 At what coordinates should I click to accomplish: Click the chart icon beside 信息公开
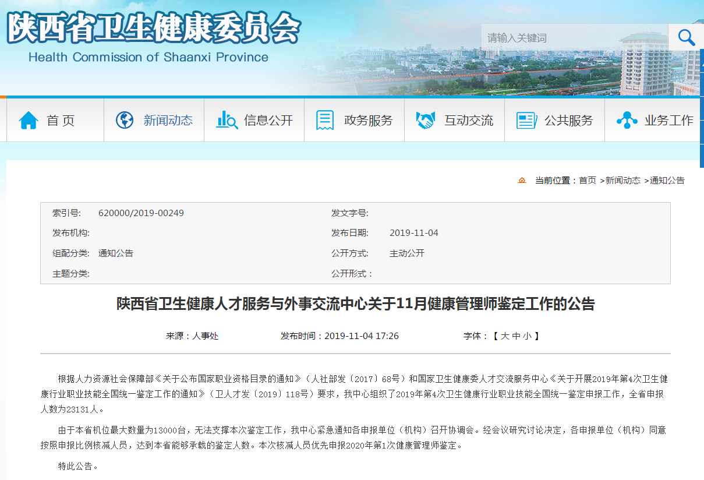(227, 121)
